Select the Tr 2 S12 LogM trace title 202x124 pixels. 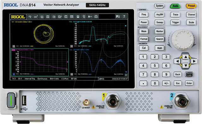pyautogui.click(x=81, y=22)
